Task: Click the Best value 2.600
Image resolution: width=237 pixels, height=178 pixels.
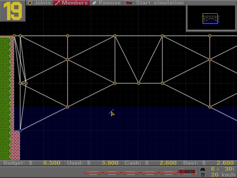Action: (x=225, y=163)
